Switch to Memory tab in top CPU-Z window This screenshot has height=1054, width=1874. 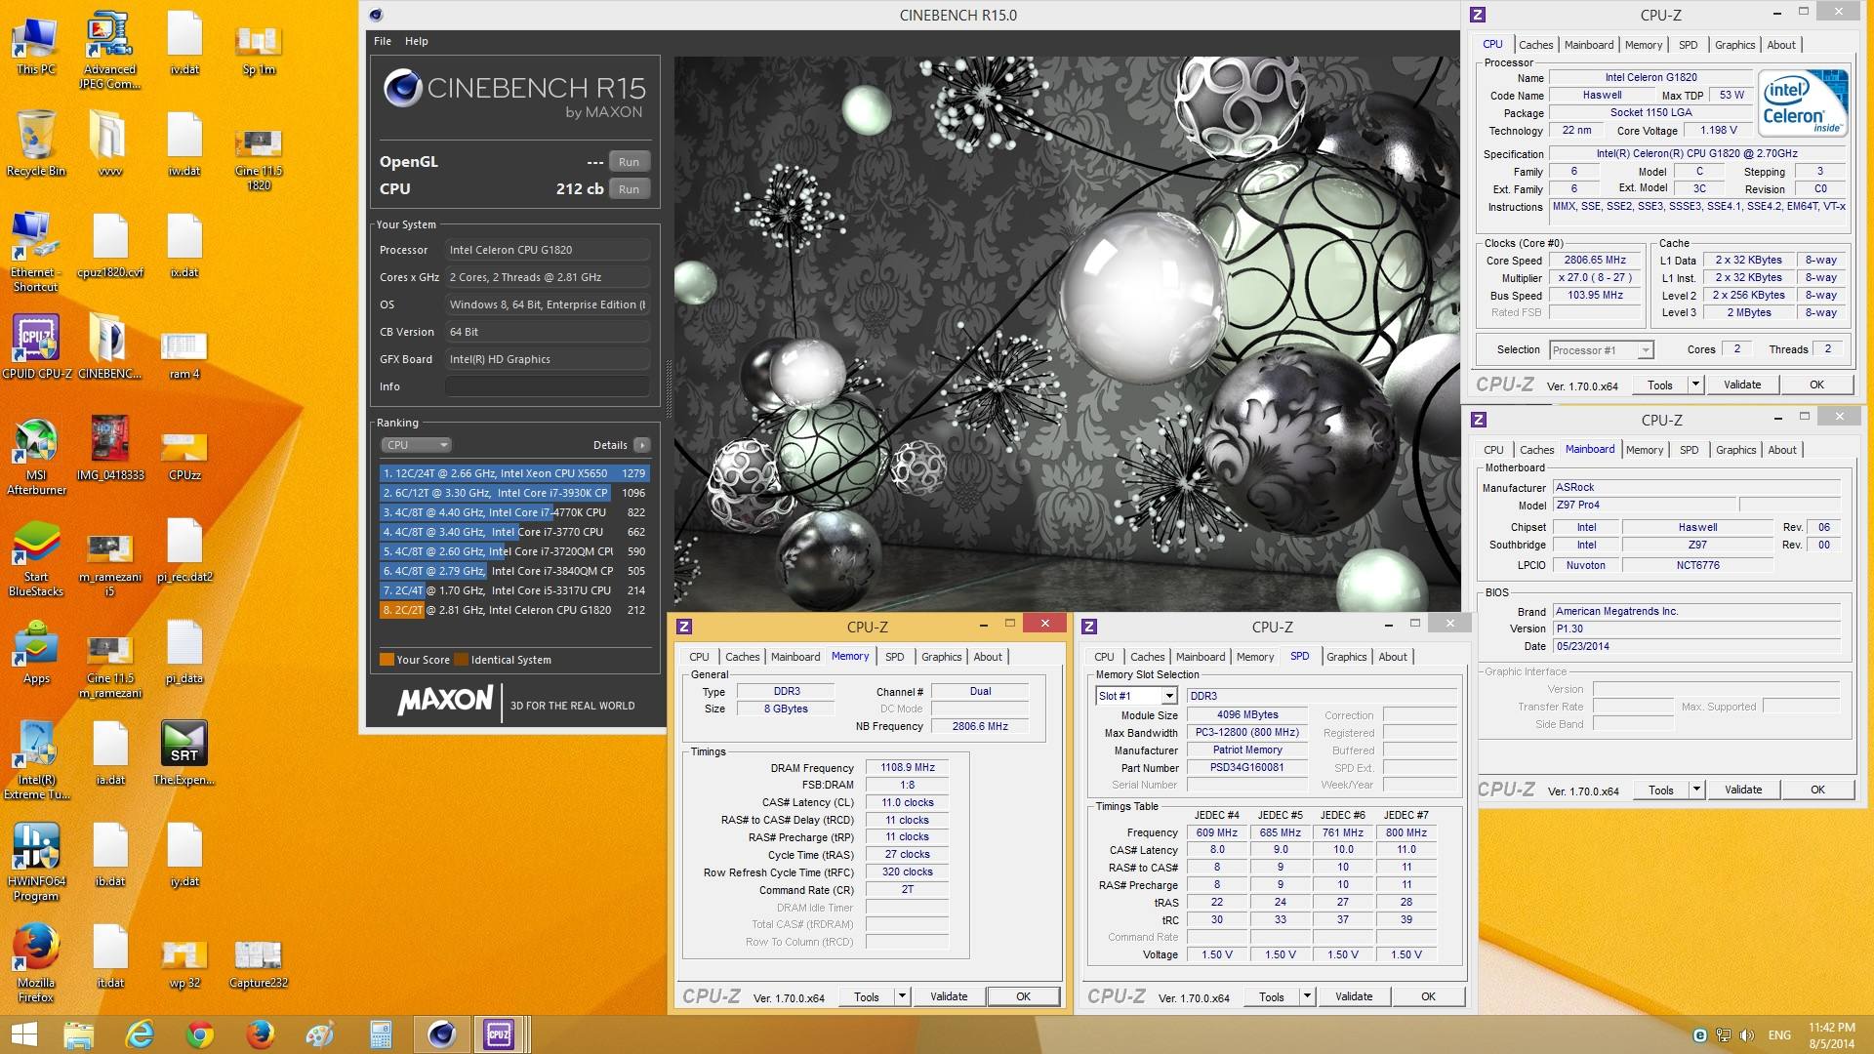(1644, 45)
